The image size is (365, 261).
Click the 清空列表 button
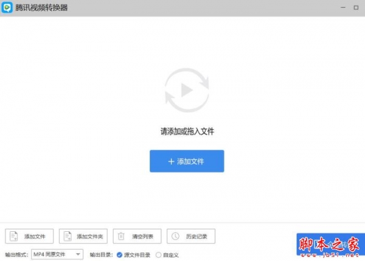pos(137,236)
